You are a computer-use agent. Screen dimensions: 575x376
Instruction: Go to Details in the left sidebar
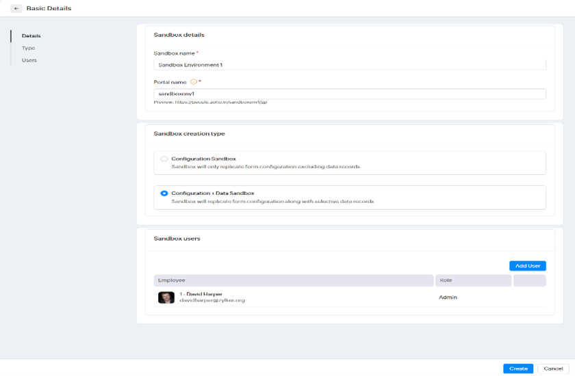coord(31,36)
